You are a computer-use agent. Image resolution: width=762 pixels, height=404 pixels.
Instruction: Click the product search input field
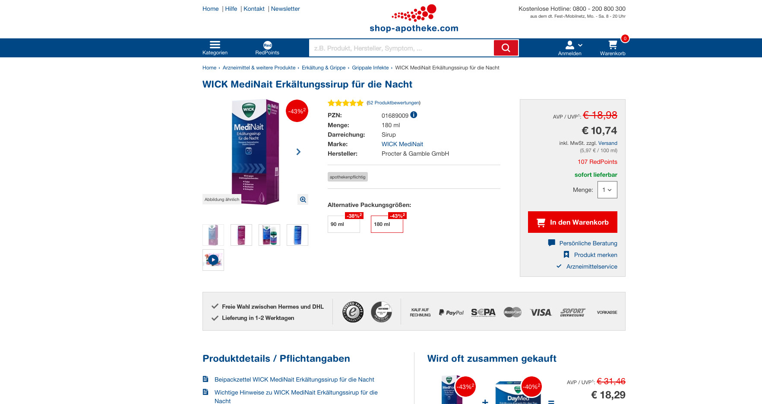(x=402, y=48)
